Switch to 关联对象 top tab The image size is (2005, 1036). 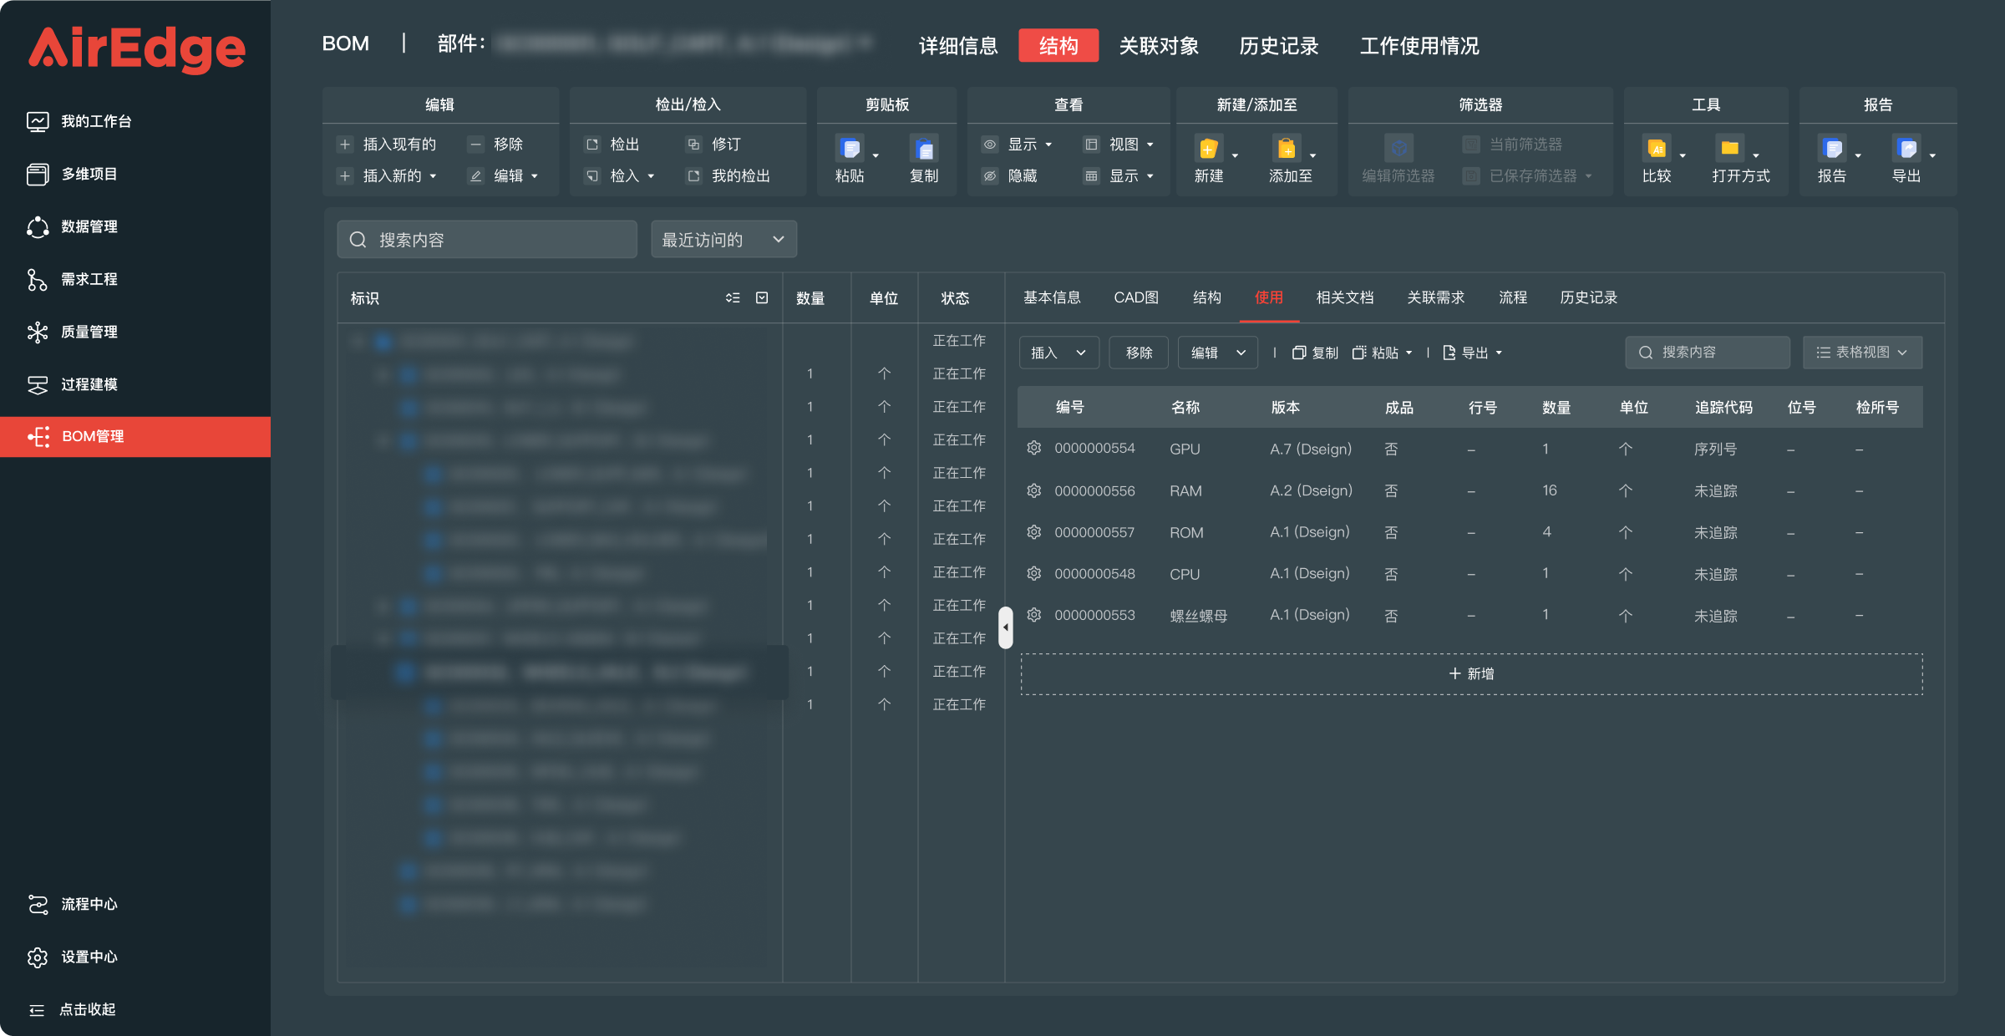[x=1159, y=46]
